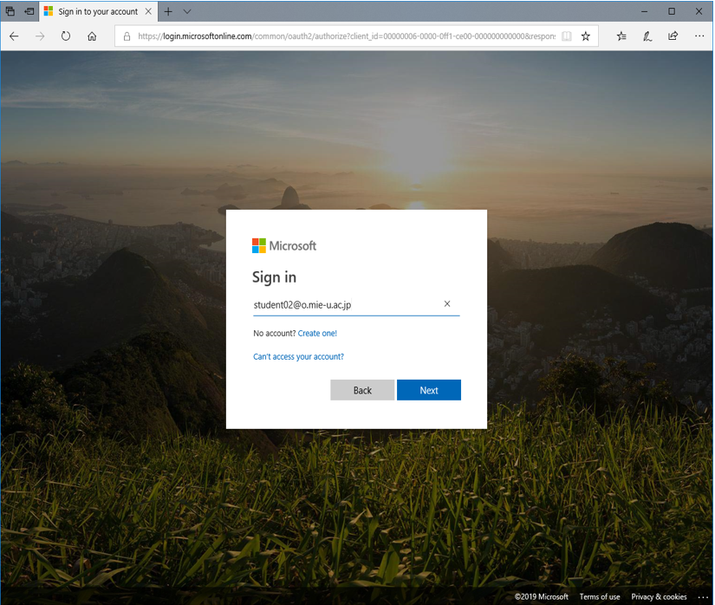The width and height of the screenshot is (715, 605).
Task: Click the padlock site security icon
Action: pyautogui.click(x=127, y=36)
